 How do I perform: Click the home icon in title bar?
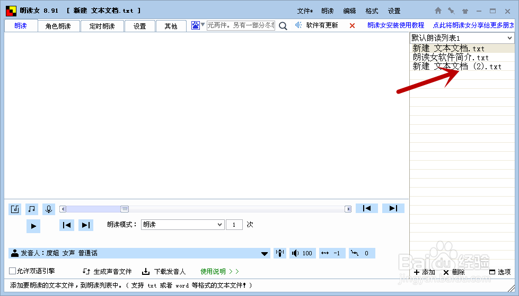(438, 11)
